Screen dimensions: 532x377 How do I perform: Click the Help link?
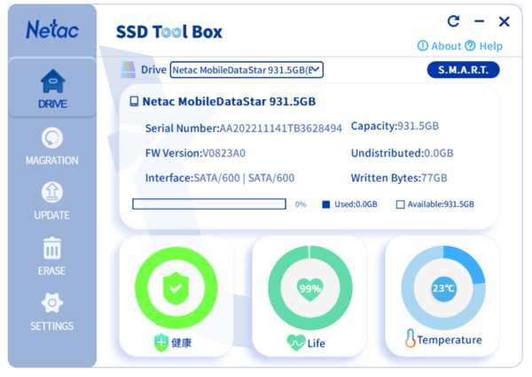(490, 46)
